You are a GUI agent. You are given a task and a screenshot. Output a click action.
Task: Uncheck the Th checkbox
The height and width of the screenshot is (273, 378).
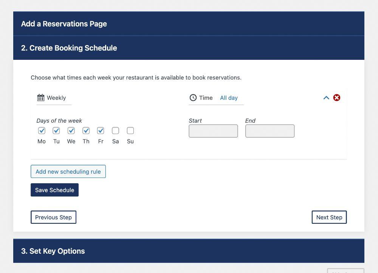pos(86,131)
